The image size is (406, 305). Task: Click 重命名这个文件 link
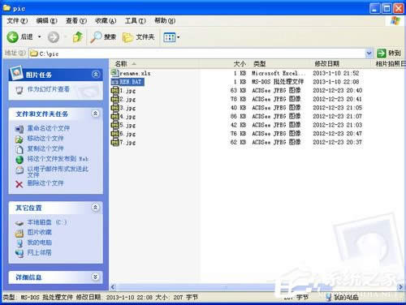coord(49,128)
